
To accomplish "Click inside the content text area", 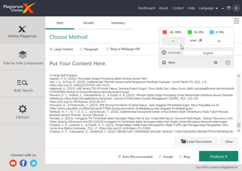I will (x=143, y=103).
